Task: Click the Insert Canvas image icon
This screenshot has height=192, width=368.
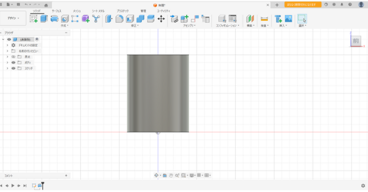Action: [x=288, y=19]
